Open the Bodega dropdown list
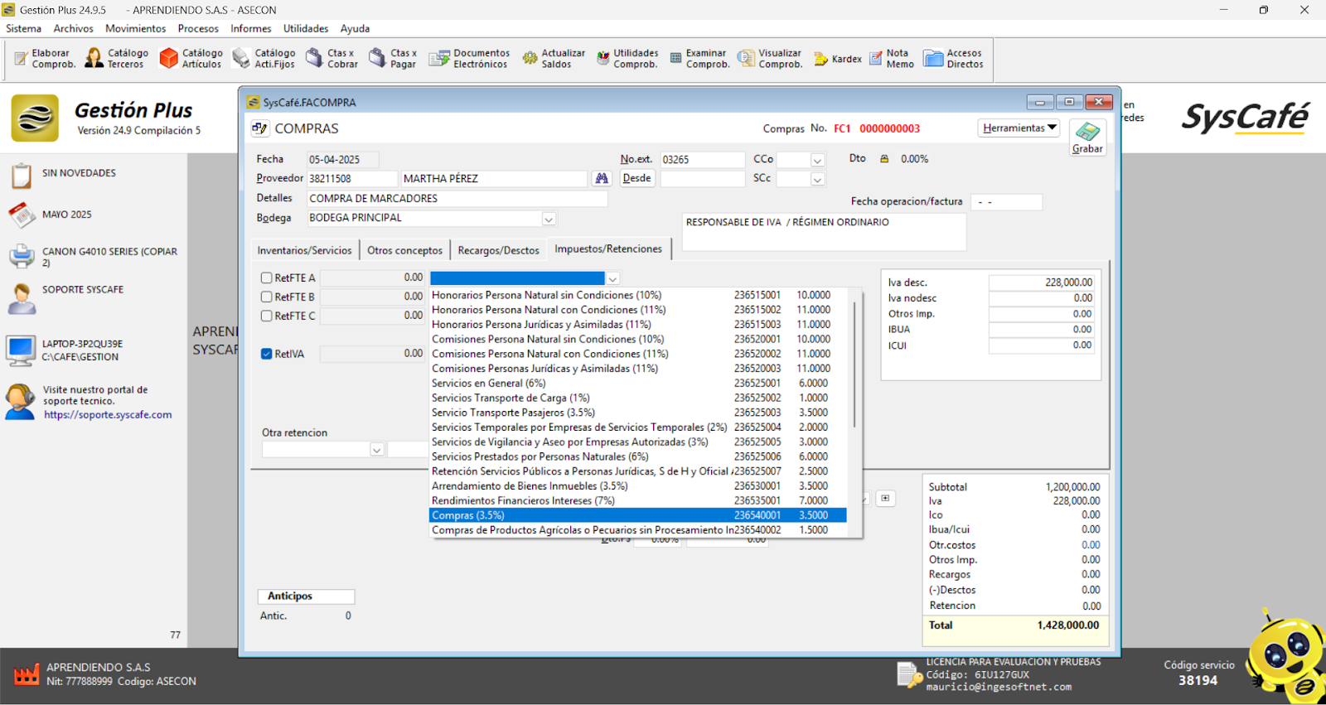The height and width of the screenshot is (705, 1326). tap(549, 219)
